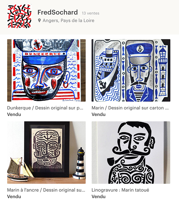Click the location pin icon

39,21
